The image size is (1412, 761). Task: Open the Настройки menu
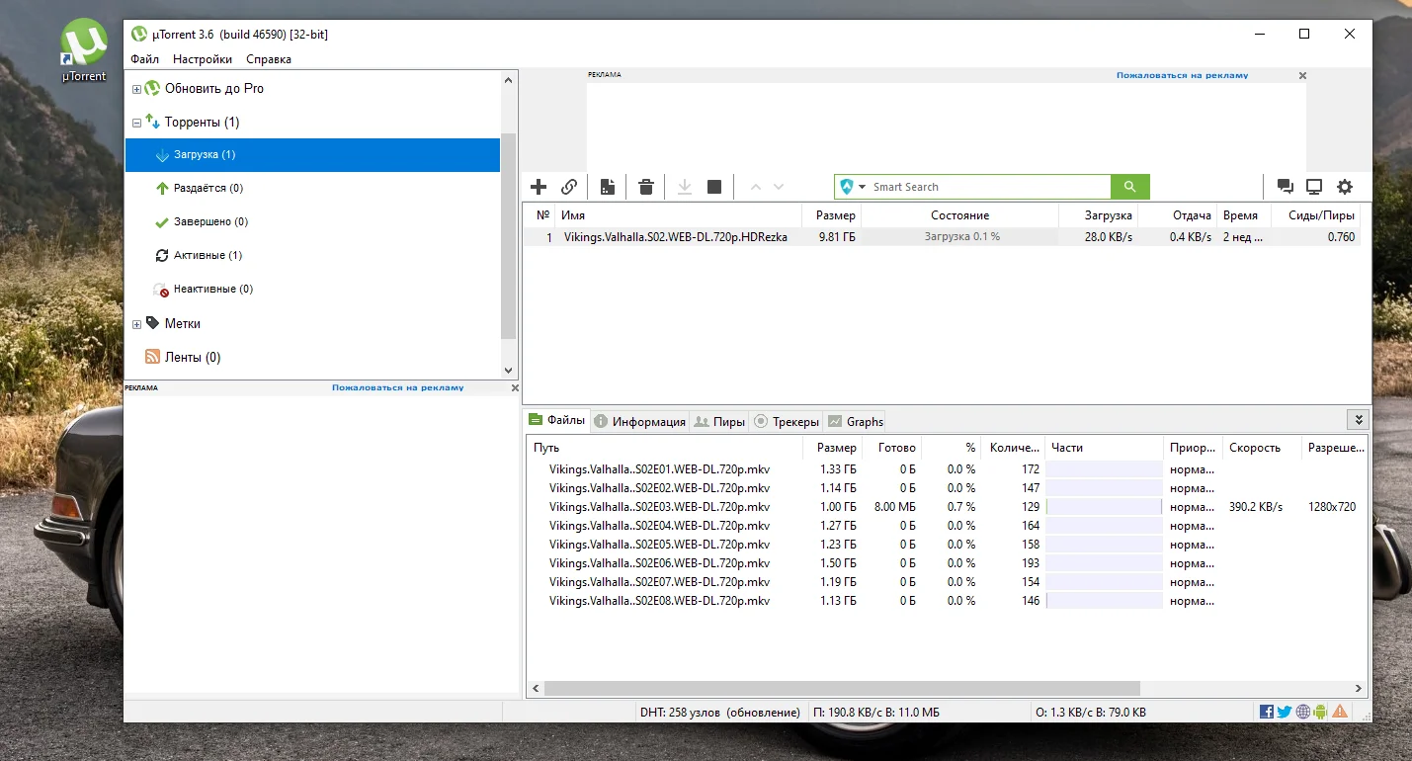click(x=203, y=59)
